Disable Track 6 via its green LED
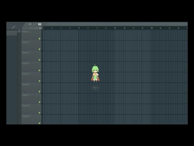This screenshot has height=146, width=194. coord(39,92)
